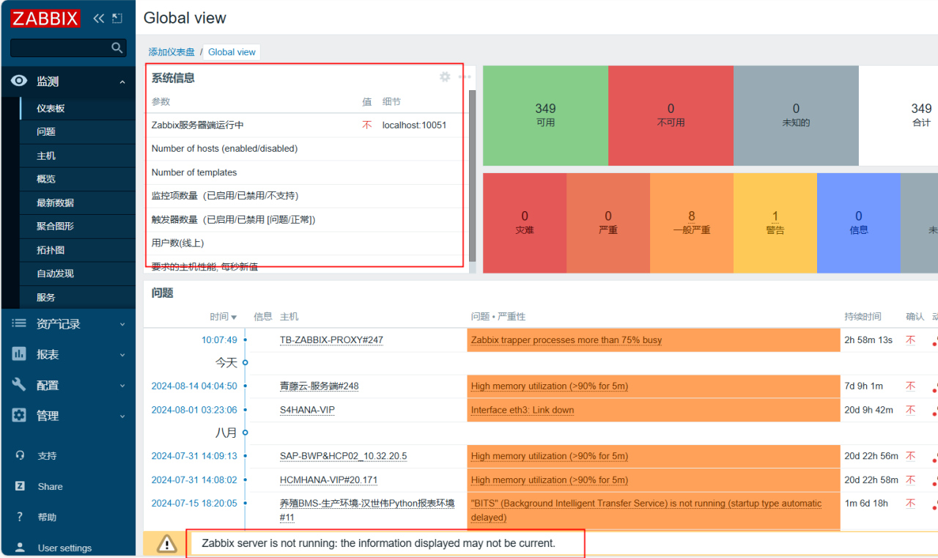Click the 监测 eye icon
Viewport: 938px width, 558px height.
click(x=19, y=81)
